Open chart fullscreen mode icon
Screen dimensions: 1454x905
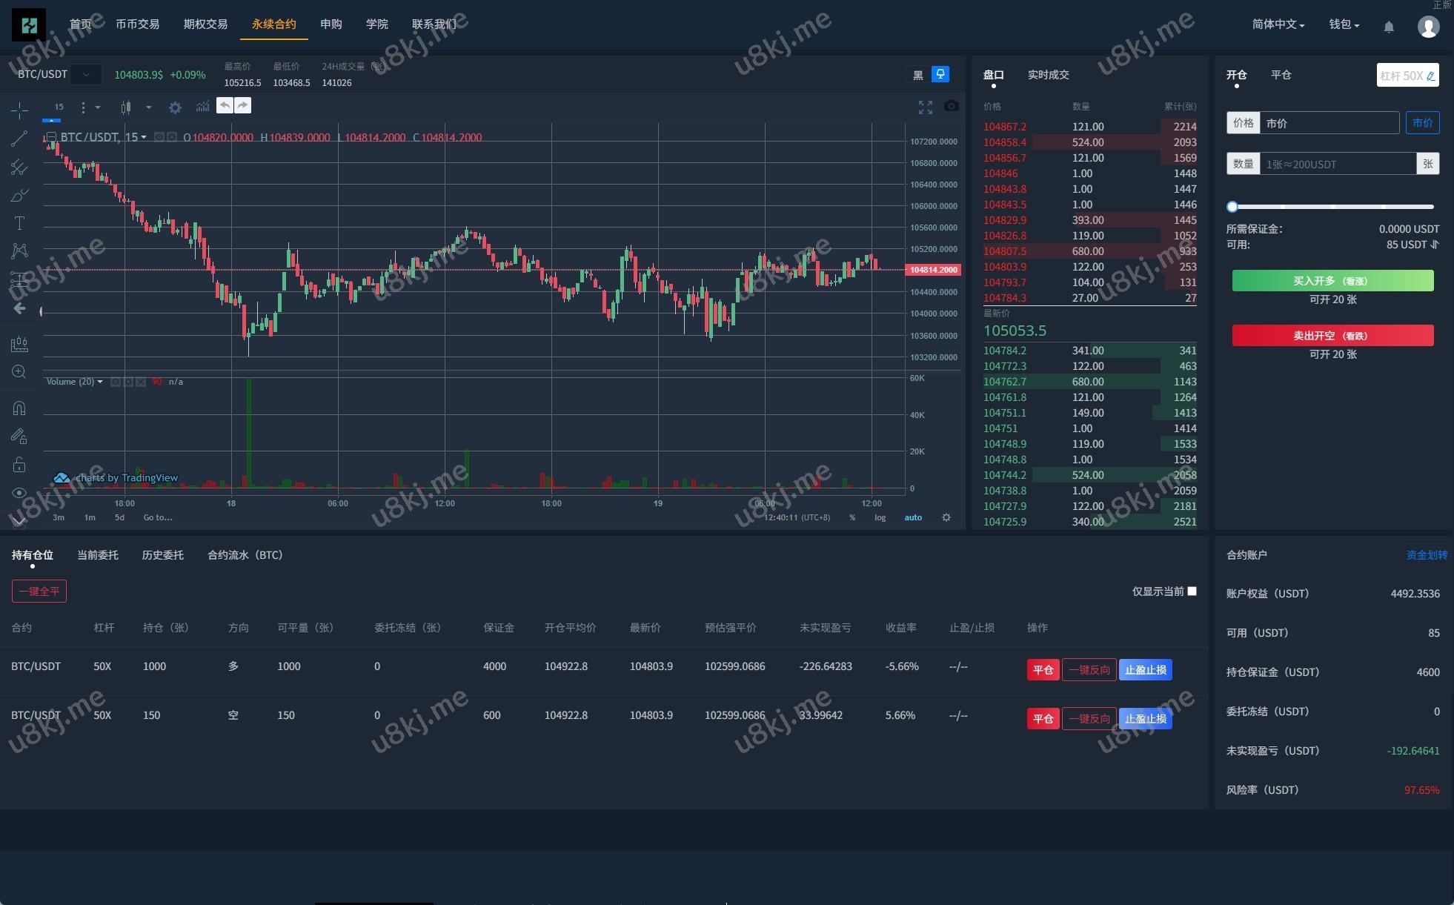925,107
